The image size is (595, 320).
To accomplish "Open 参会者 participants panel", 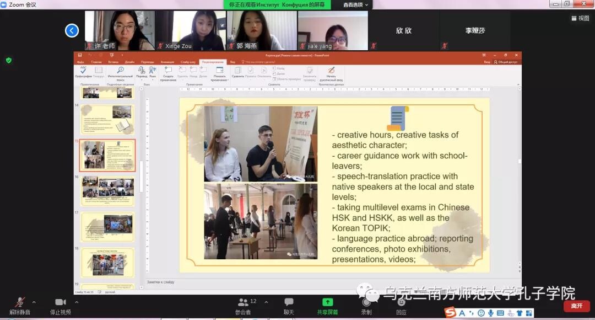I will [243, 306].
